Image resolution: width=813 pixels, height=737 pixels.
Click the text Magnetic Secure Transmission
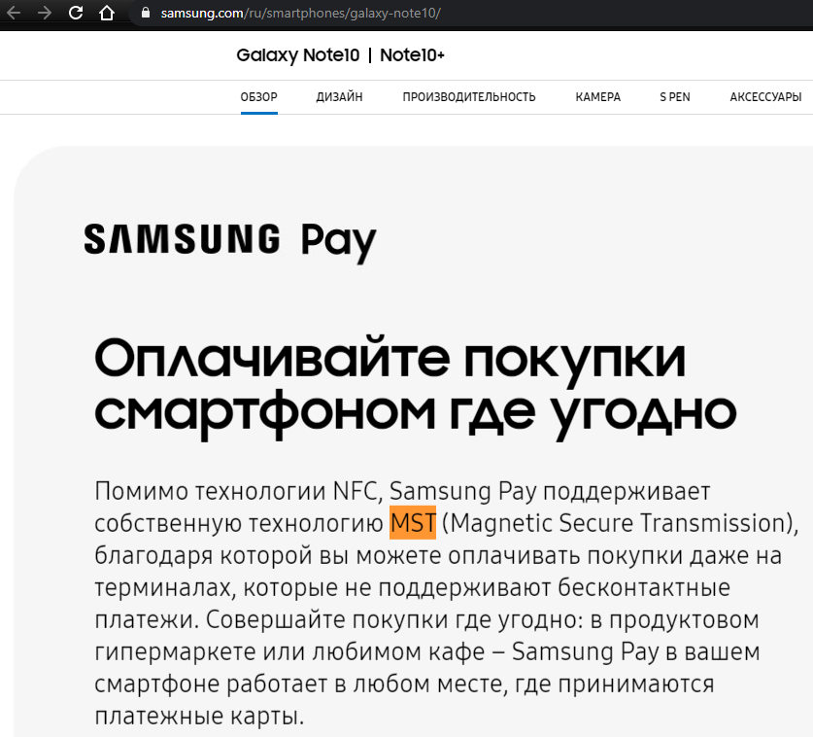click(x=620, y=523)
